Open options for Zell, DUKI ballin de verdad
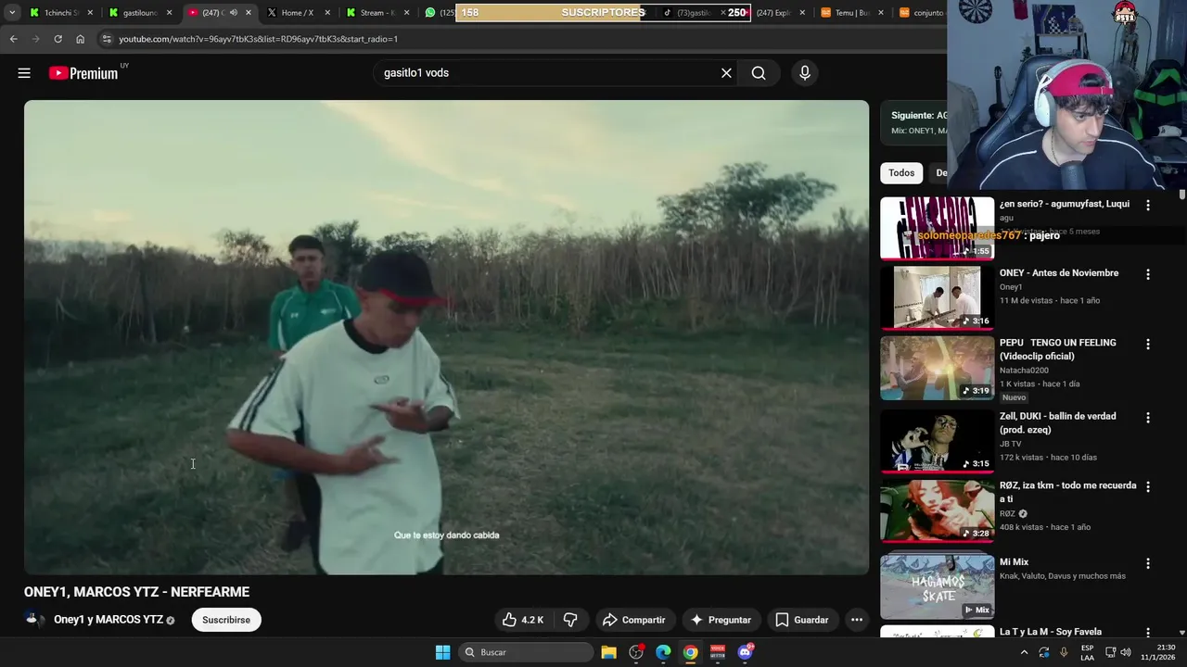The width and height of the screenshot is (1187, 667). point(1148,419)
